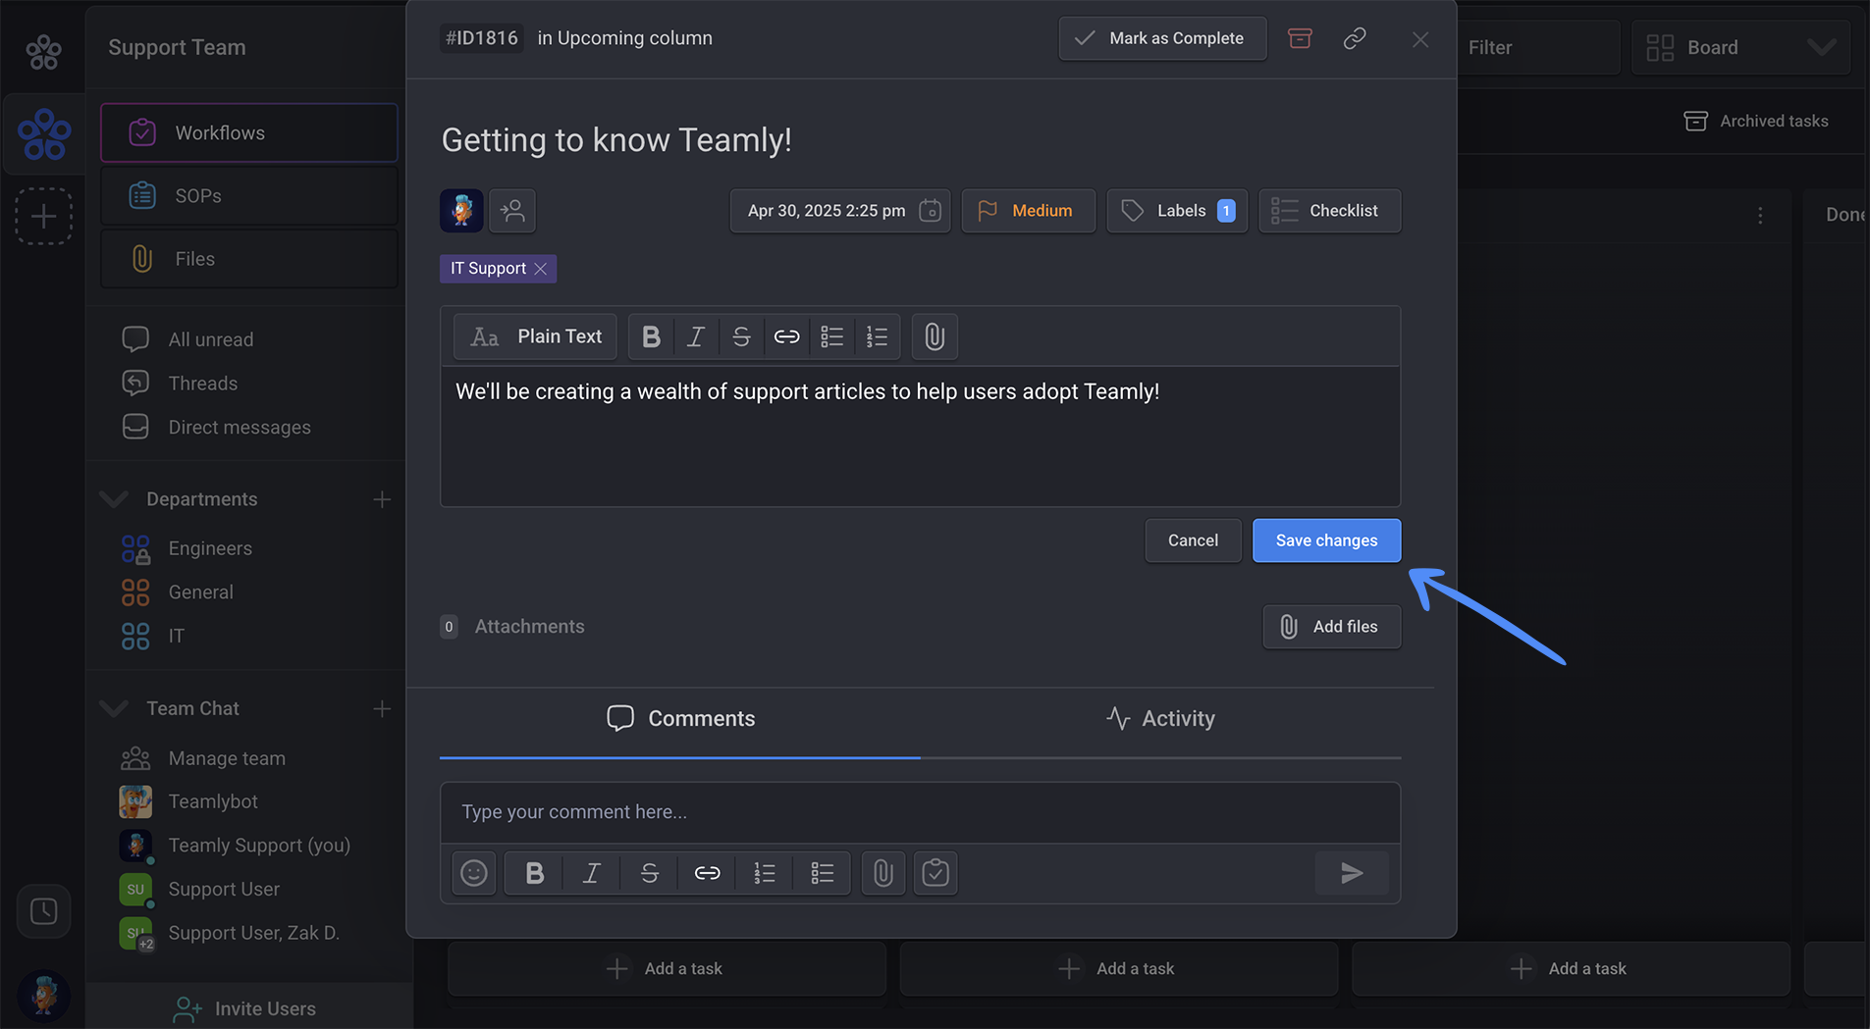The width and height of the screenshot is (1870, 1029).
Task: Toggle strikethrough in comment toolbar
Action: [x=650, y=873]
